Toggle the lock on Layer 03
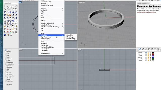Image resolution: width=161 pixels, height=90 pixels. tap(150, 57)
